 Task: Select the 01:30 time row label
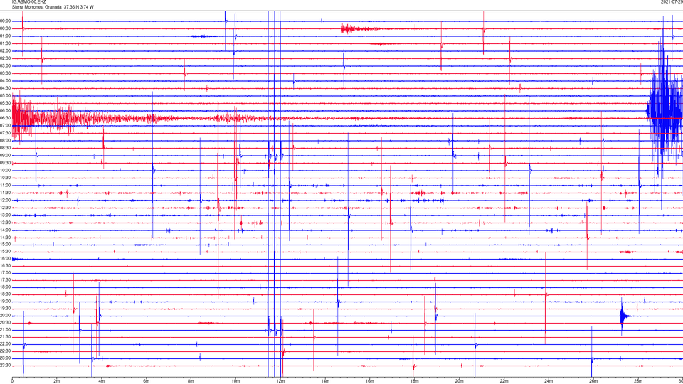(x=5, y=43)
